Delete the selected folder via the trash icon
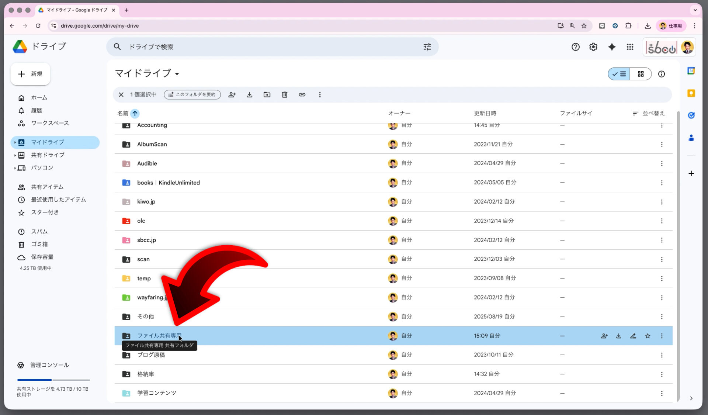The width and height of the screenshot is (708, 415). point(284,95)
